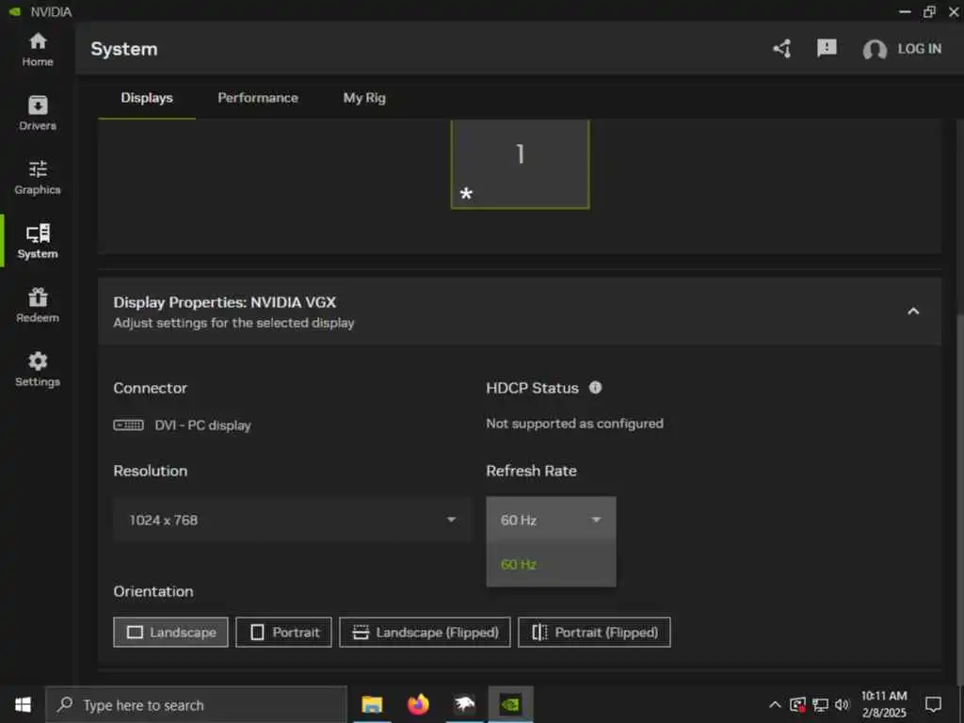Click the NVIDIA app taskbar icon
The width and height of the screenshot is (964, 723).
[x=510, y=704]
